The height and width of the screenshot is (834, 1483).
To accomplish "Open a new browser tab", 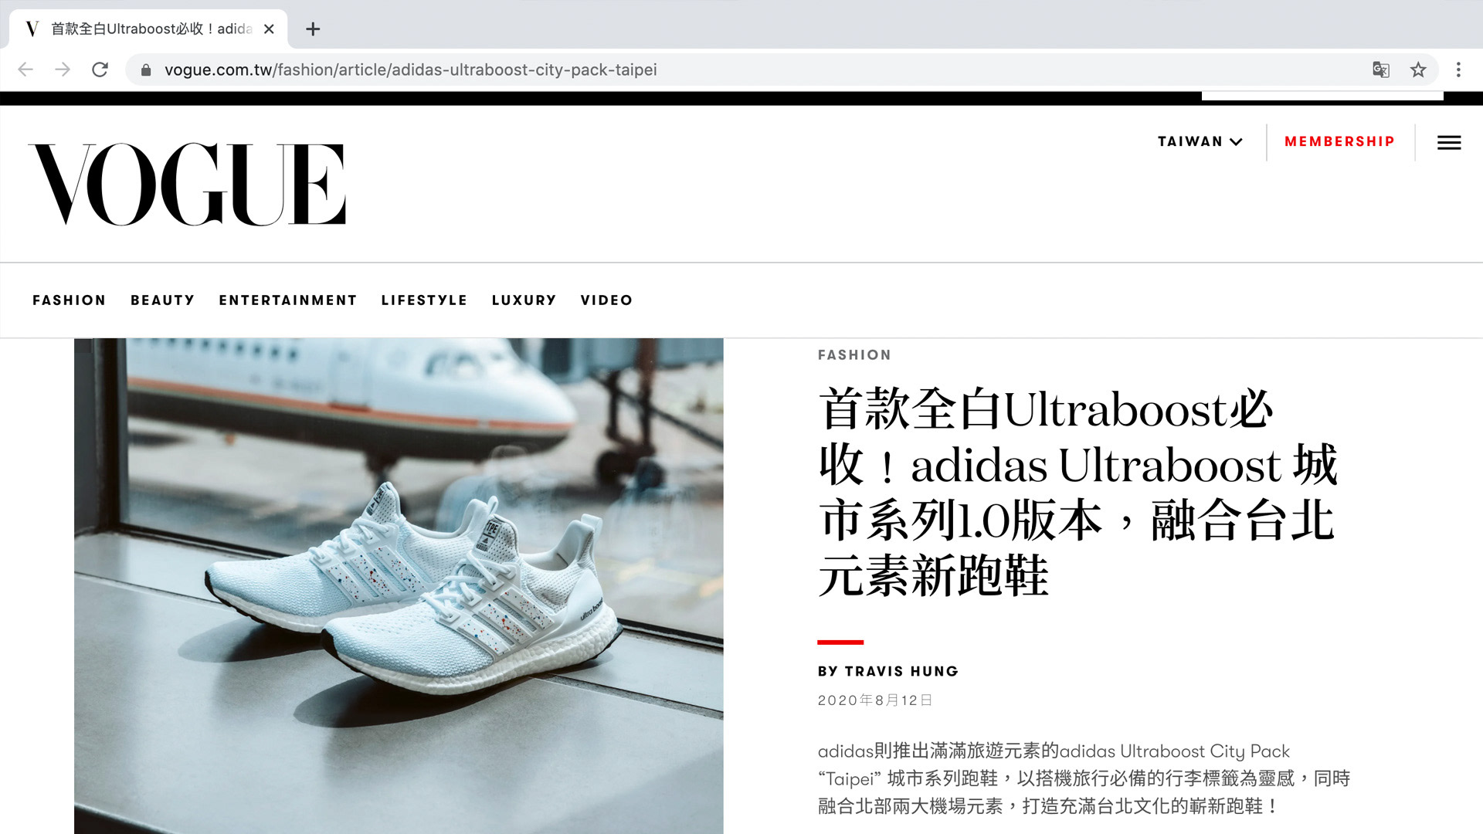I will pyautogui.click(x=312, y=29).
